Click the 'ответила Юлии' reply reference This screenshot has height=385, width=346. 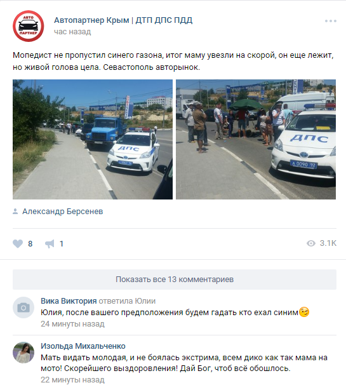(x=127, y=301)
